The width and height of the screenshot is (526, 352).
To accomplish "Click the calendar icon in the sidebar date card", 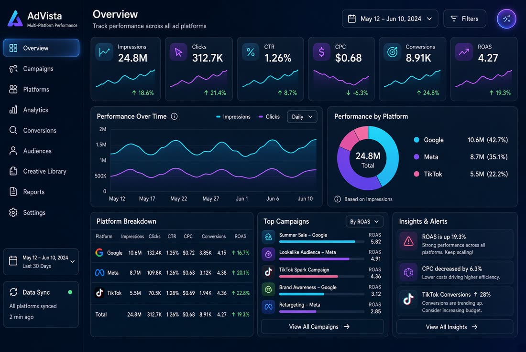I will tap(13, 260).
